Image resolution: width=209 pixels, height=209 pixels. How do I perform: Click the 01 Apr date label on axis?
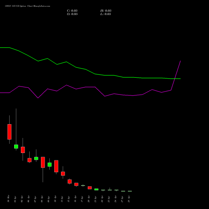pyautogui.click(x=15, y=199)
